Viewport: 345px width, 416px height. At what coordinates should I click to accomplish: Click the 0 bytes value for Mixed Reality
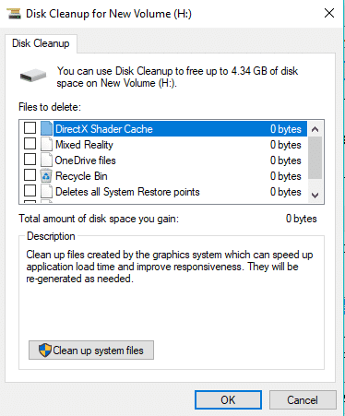(x=286, y=145)
